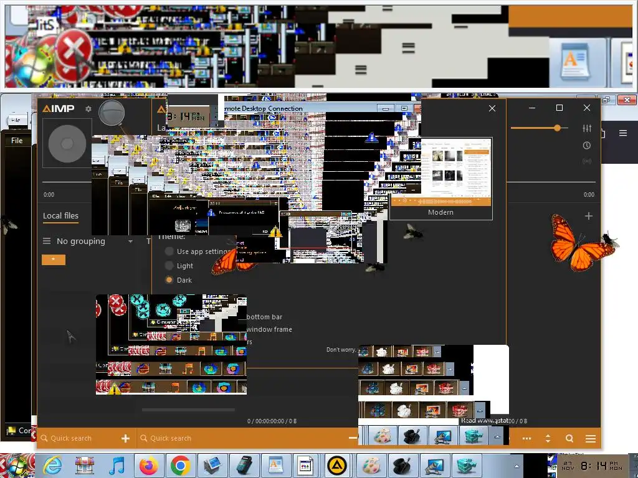Adjust the AIMP volume slider
Image resolution: width=638 pixels, height=478 pixels.
click(x=539, y=128)
